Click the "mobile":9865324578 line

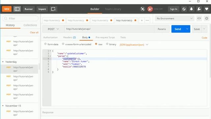pos(74,67)
